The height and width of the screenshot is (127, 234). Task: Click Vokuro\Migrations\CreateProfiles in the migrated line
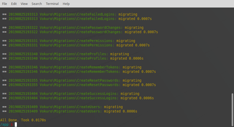click(x=74, y=59)
